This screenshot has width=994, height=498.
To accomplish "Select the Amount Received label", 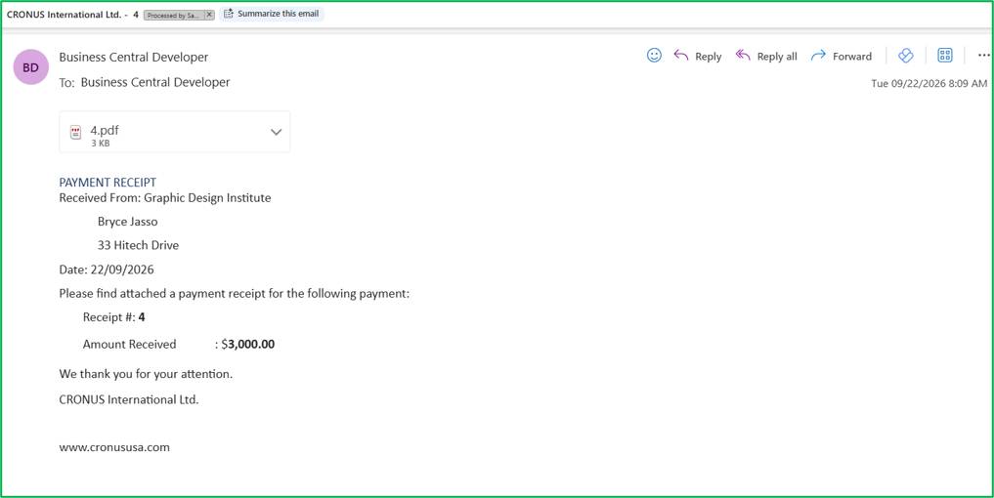I will tap(129, 345).
